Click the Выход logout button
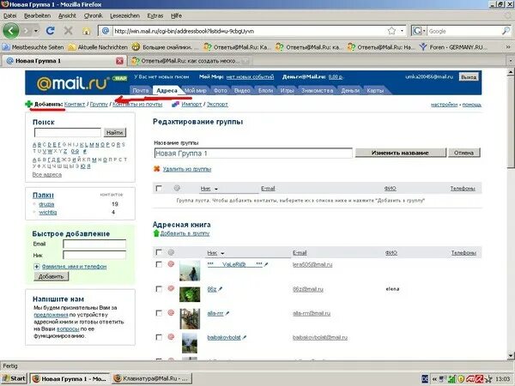The image size is (515, 386). pyautogui.click(x=469, y=77)
